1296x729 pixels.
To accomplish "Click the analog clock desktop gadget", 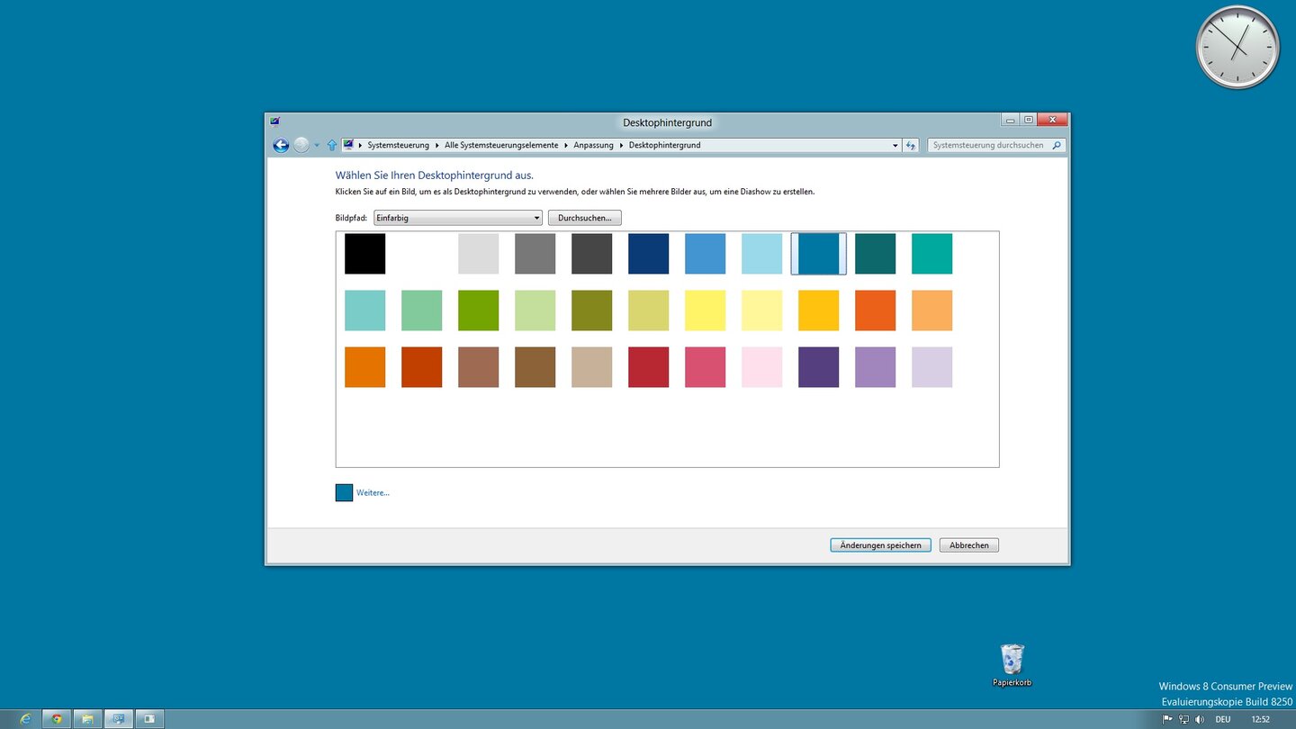I will 1237,47.
